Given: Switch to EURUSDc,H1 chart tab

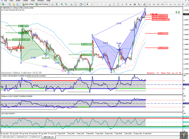Looking at the screenshot, I should [22, 137].
